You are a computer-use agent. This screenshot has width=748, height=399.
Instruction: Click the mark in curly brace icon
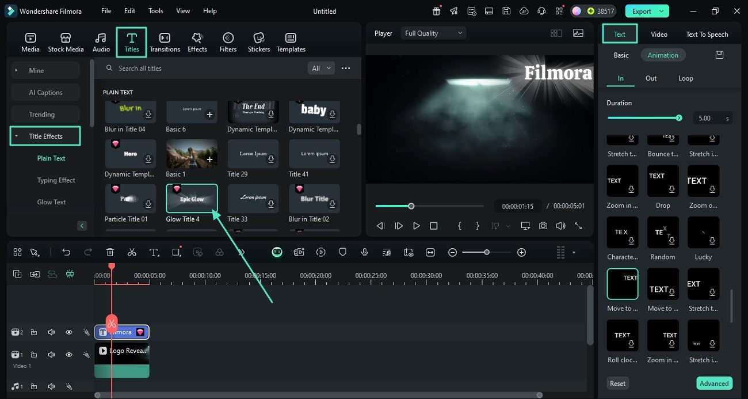tap(459, 226)
